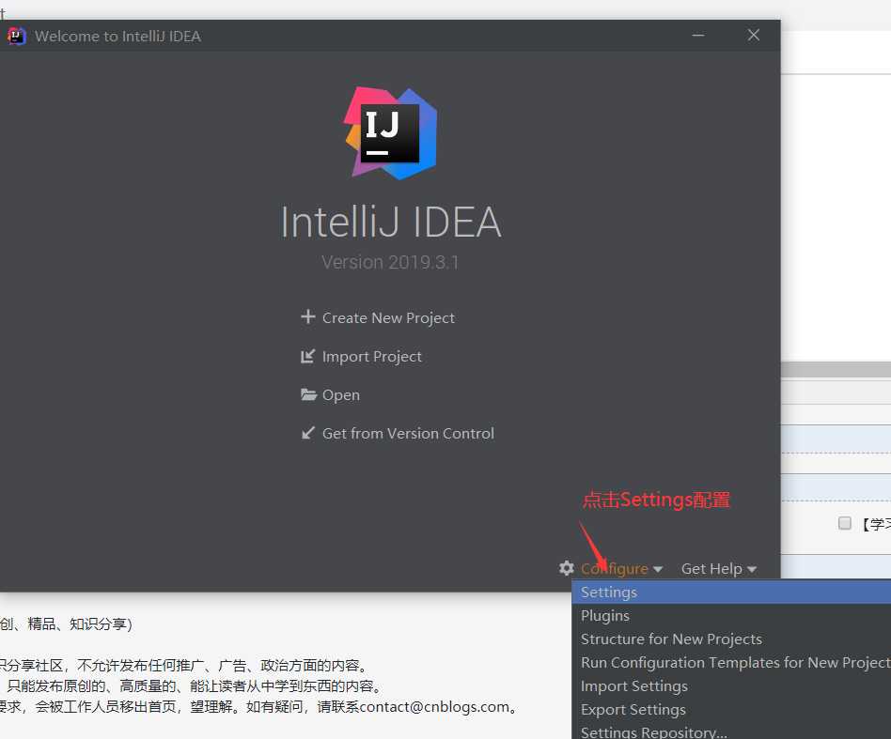Select Export Settings menu entry
The image size is (891, 739).
pos(731,710)
